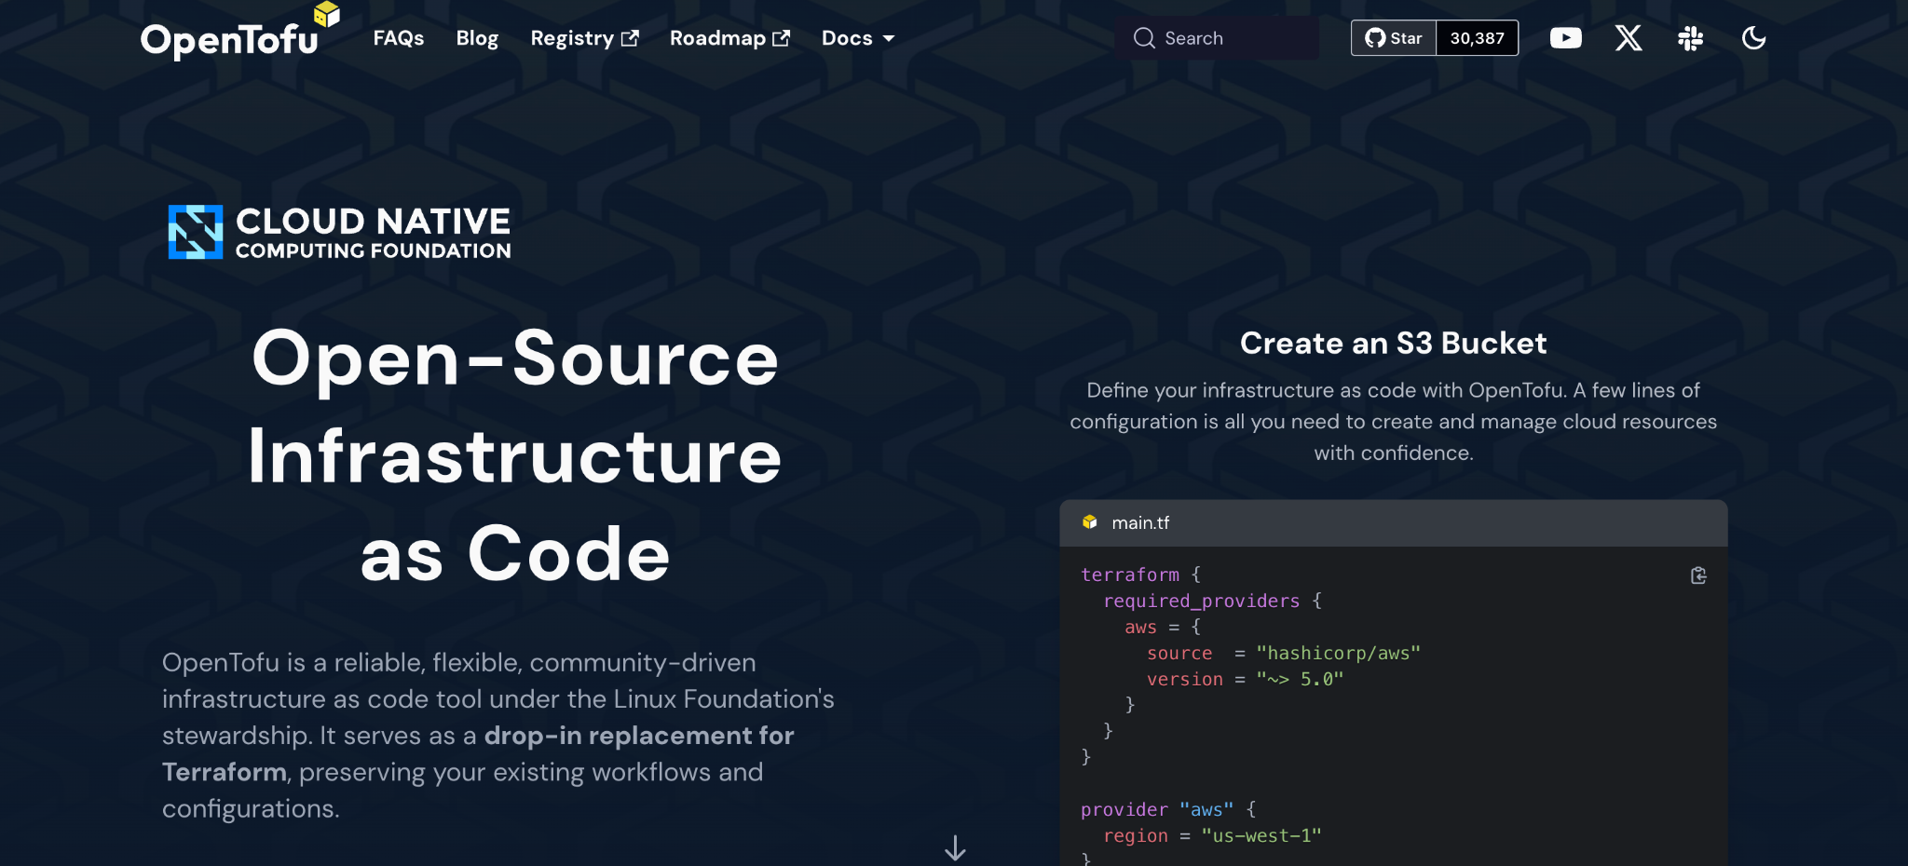Click the "drop-in replacement for Terraform" text

(478, 753)
